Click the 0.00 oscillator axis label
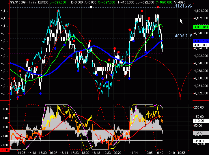The image size is (209, 155). pyautogui.click(x=5, y=127)
